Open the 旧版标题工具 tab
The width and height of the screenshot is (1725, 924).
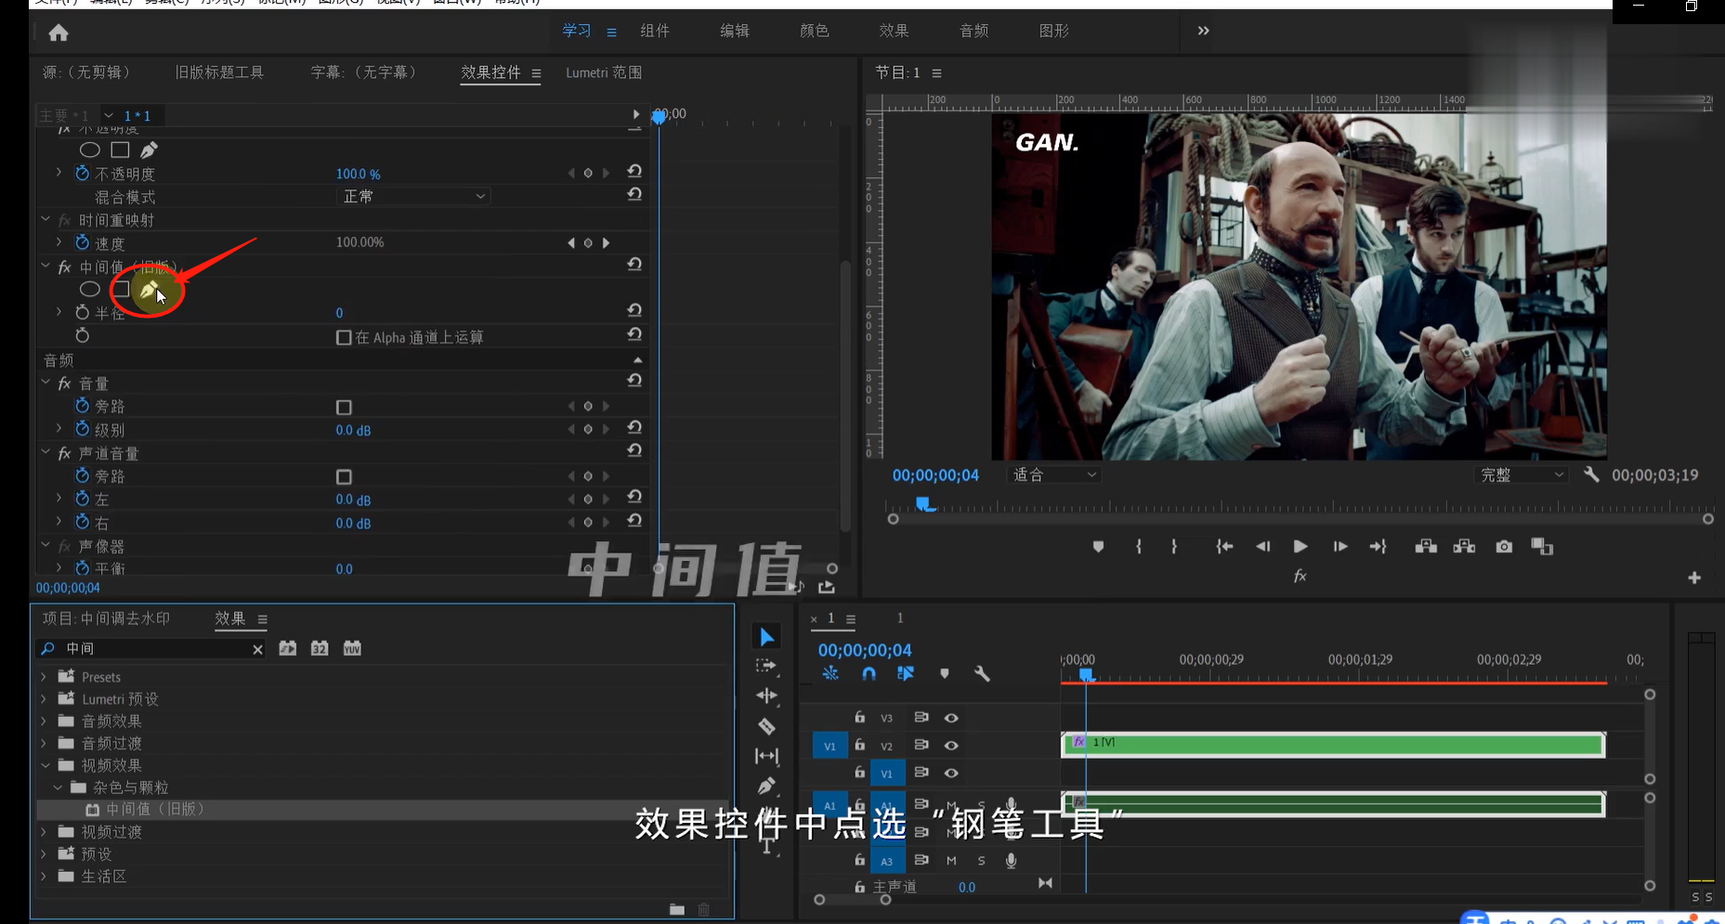tap(219, 72)
